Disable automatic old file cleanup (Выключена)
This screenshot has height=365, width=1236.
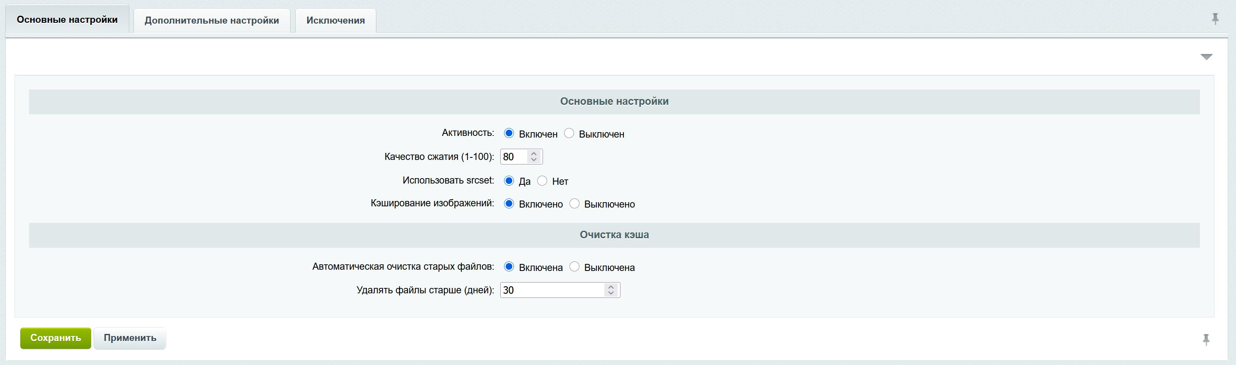click(x=574, y=267)
